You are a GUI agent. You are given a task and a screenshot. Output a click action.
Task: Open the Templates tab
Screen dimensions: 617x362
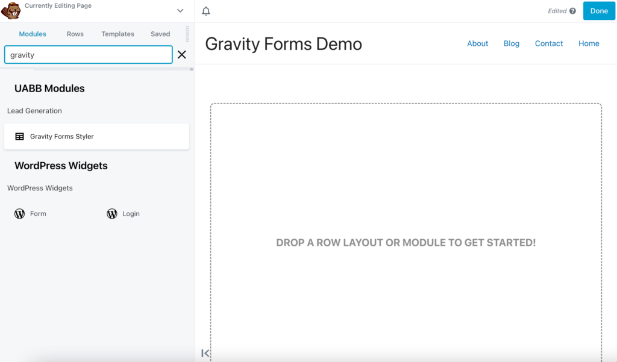pos(117,34)
